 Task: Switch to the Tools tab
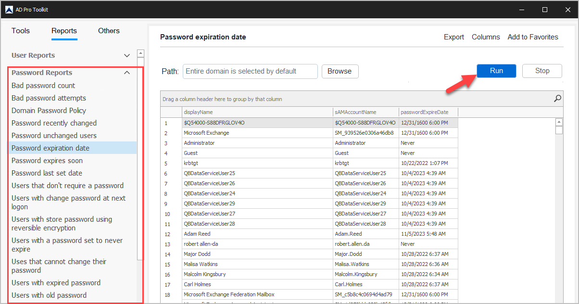(x=20, y=30)
